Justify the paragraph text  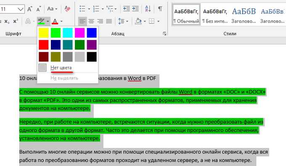click(x=109, y=21)
